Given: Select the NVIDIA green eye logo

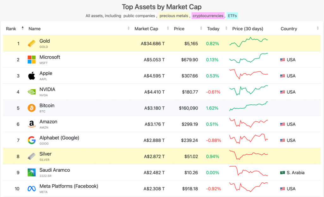Looking at the screenshot, I should 31,91.
